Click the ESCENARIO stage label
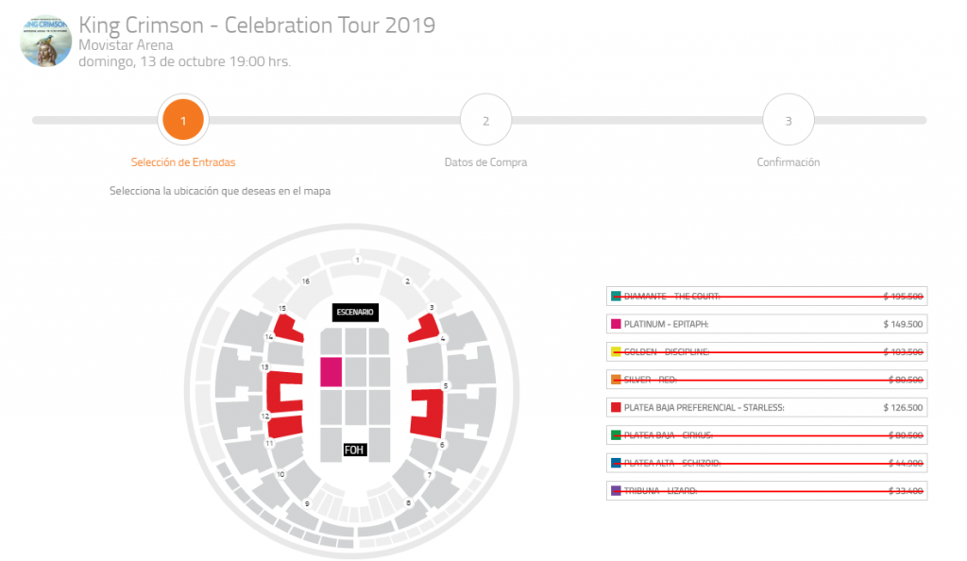The width and height of the screenshot is (967, 561). click(x=356, y=312)
